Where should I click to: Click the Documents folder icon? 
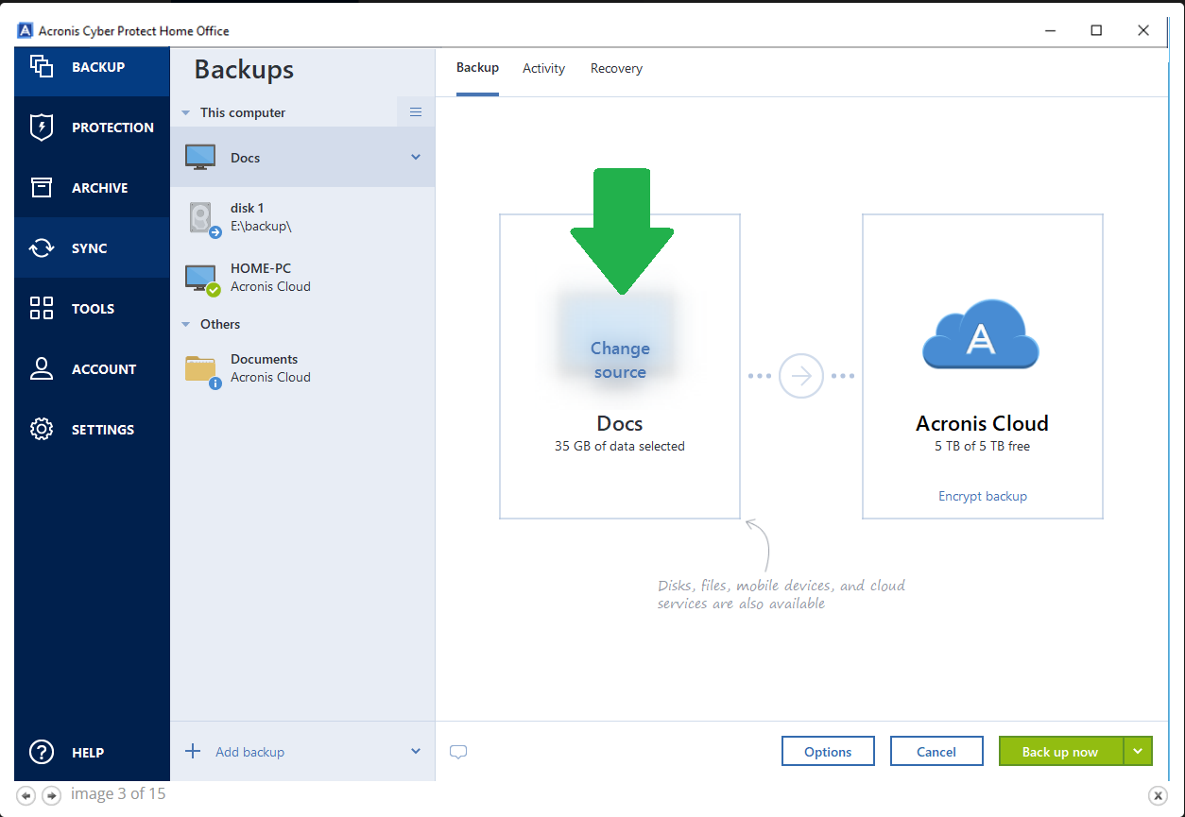[202, 370]
